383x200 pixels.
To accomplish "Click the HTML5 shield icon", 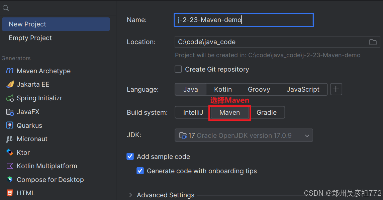I will (x=9, y=193).
